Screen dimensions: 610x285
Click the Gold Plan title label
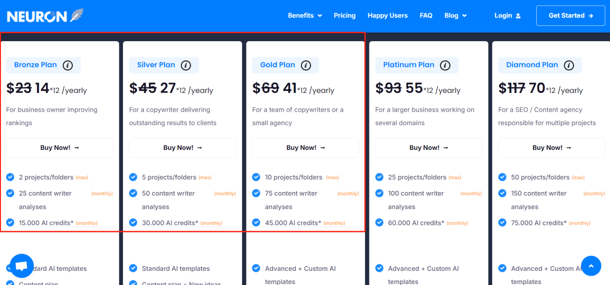coord(278,65)
